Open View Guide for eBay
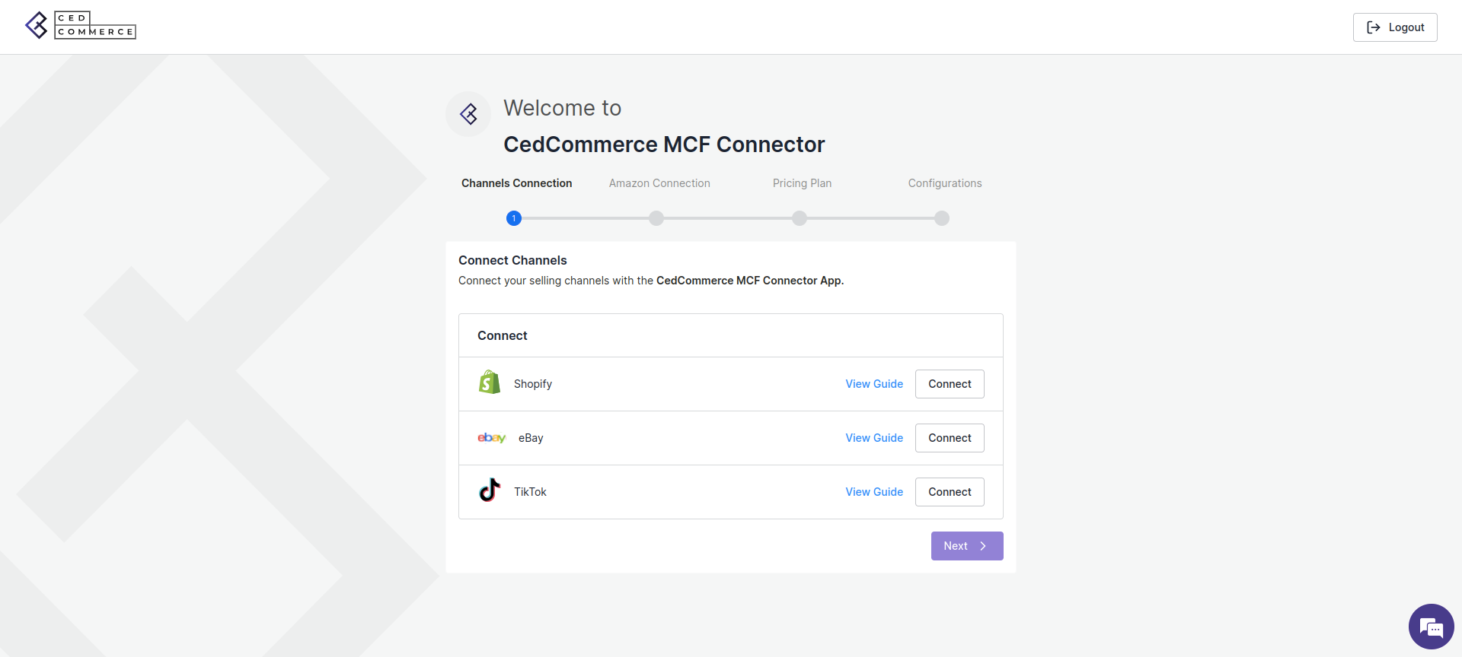Image resolution: width=1462 pixels, height=657 pixels. click(x=874, y=438)
